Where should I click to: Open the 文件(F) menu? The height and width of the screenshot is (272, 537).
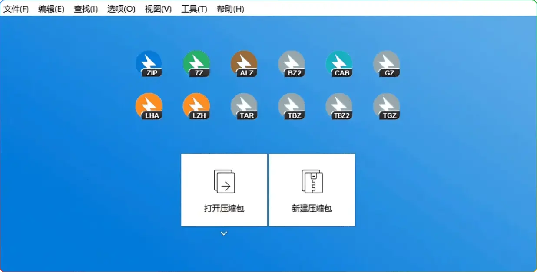[x=16, y=9]
